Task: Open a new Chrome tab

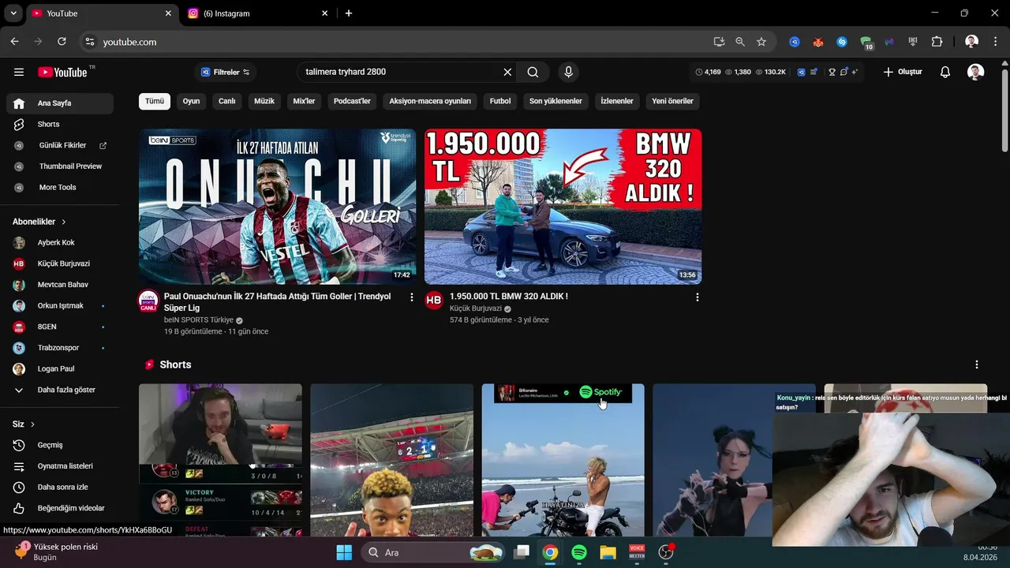Action: [349, 13]
